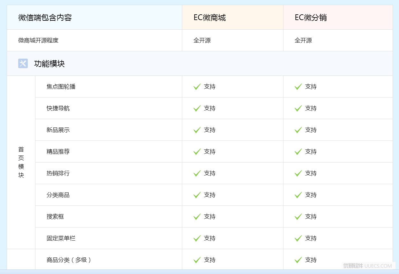Click 支持 text in EC微商城 新品展示 cell
The image size is (399, 274).
click(x=210, y=130)
